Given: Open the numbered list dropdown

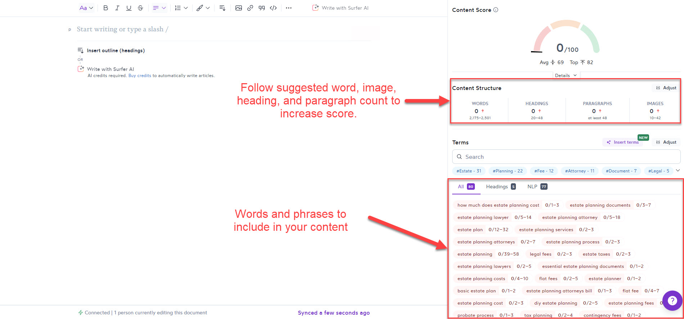Looking at the screenshot, I should (x=181, y=8).
